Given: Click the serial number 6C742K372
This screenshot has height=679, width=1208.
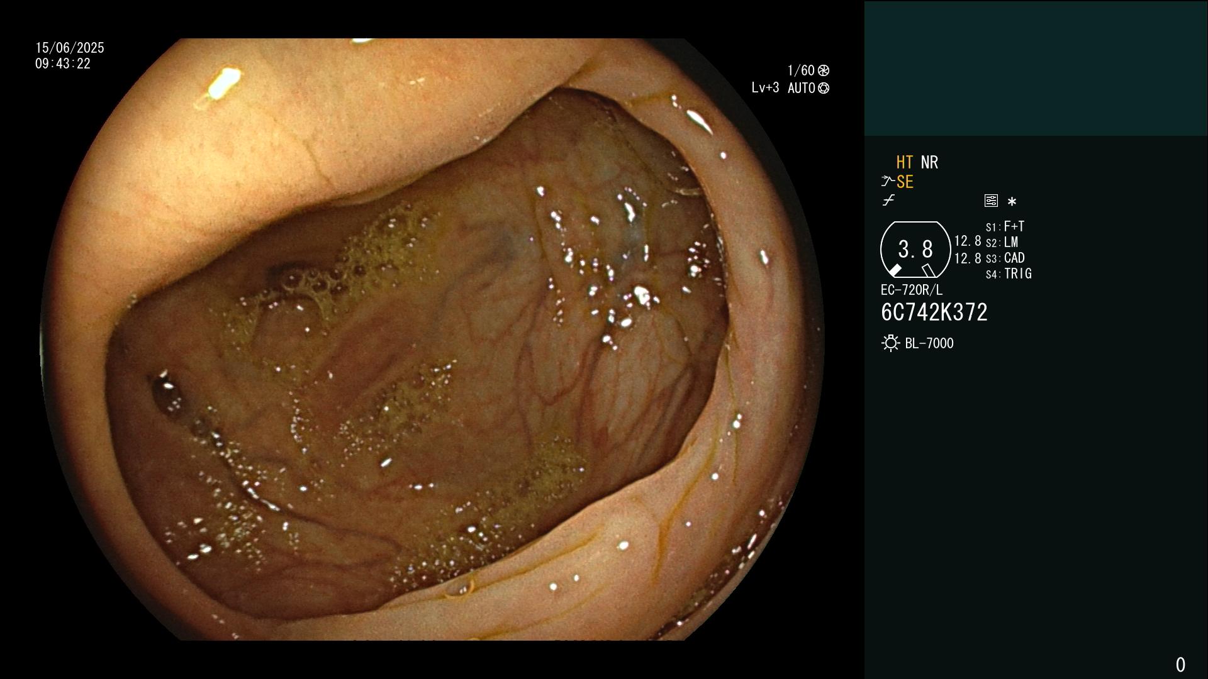Looking at the screenshot, I should [x=934, y=312].
